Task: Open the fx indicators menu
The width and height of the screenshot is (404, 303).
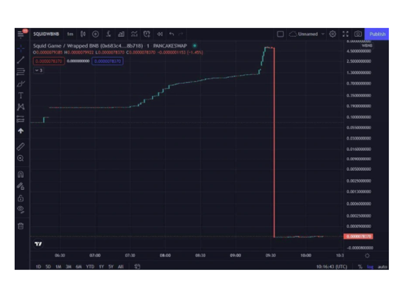Action: pyautogui.click(x=109, y=34)
